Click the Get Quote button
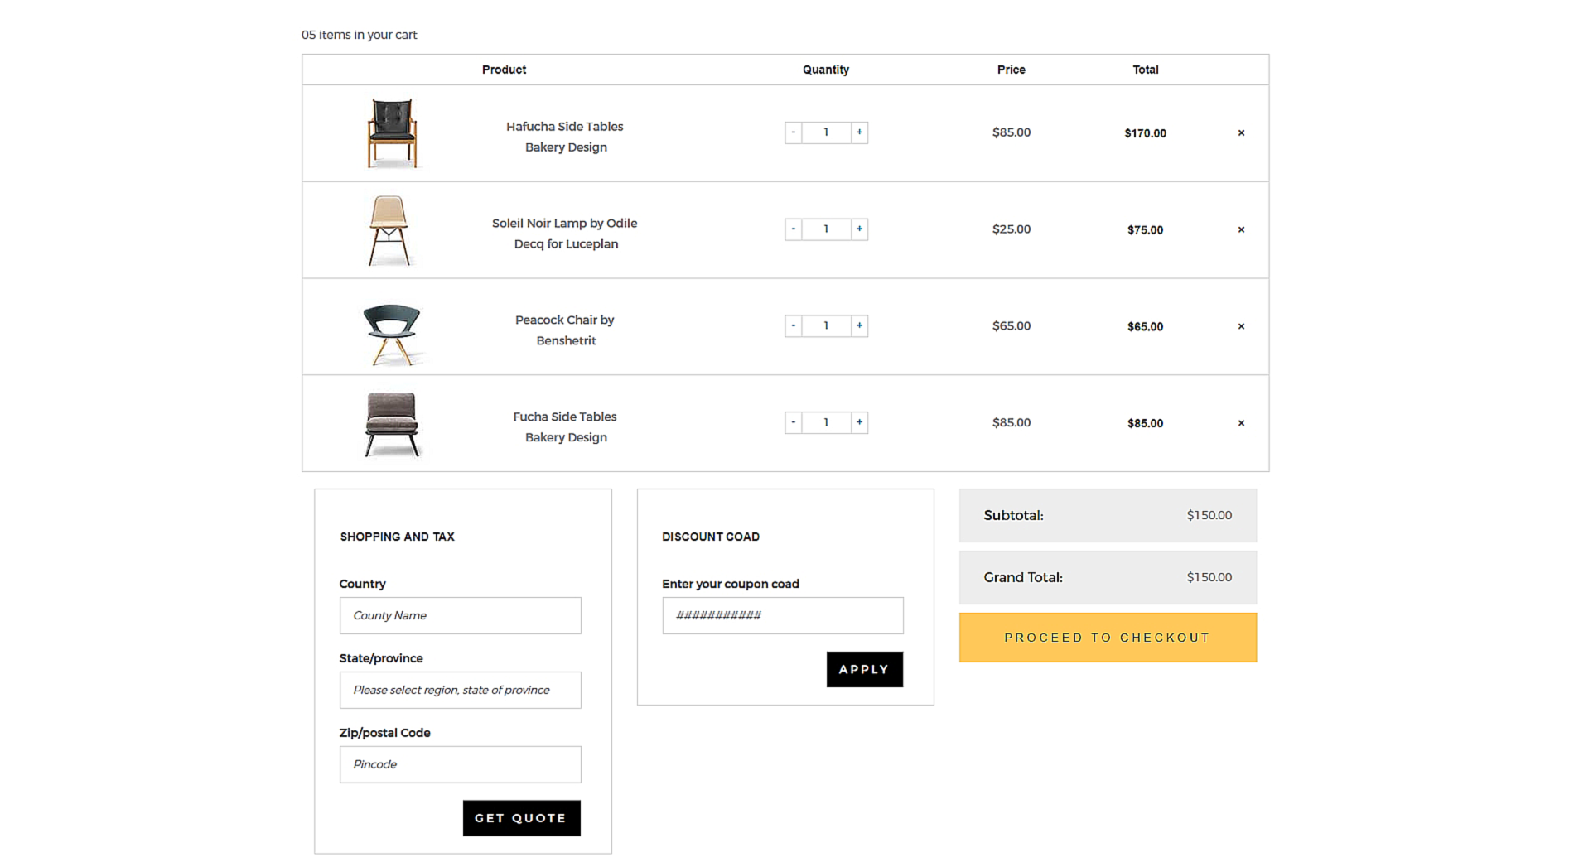The height and width of the screenshot is (867, 1574). (x=521, y=818)
